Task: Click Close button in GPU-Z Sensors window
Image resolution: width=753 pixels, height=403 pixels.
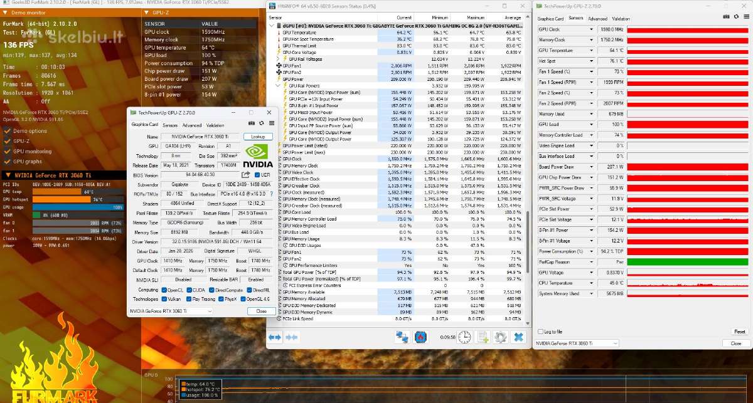Action: pyautogui.click(x=735, y=343)
